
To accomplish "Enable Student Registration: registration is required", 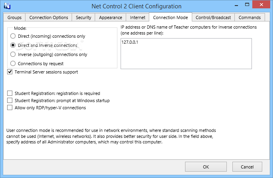I will point(10,93).
